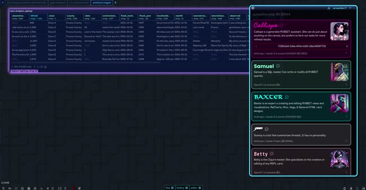Open the ai-worker dropdown chevron in the panel header
366x190 pixels.
click(x=350, y=8)
